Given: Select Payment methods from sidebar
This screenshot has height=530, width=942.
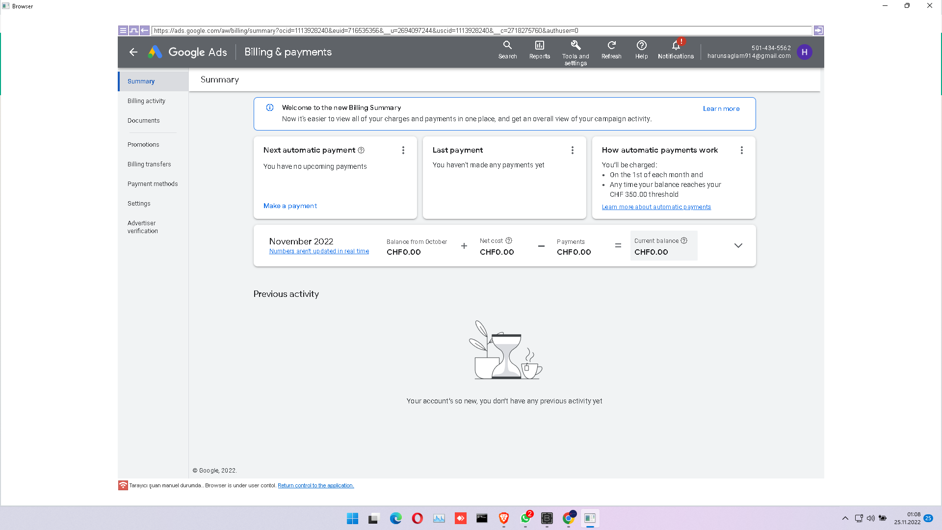Looking at the screenshot, I should pos(152,184).
